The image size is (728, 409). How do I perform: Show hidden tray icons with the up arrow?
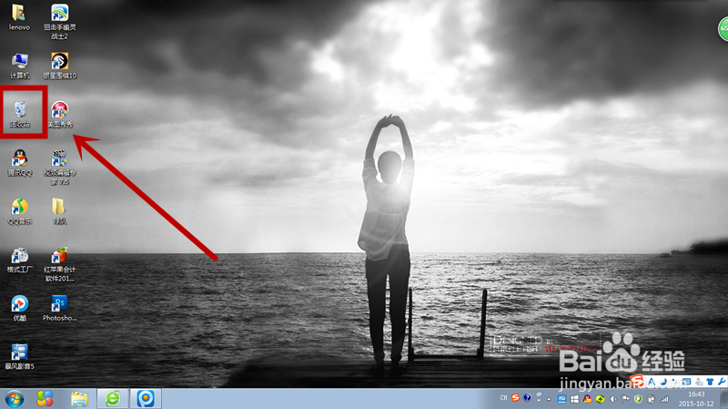pyautogui.click(x=549, y=399)
